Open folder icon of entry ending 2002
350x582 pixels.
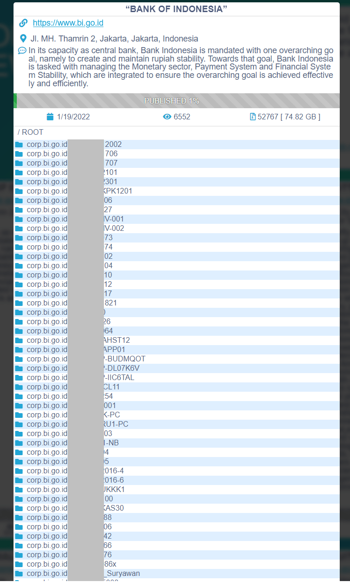click(19, 145)
